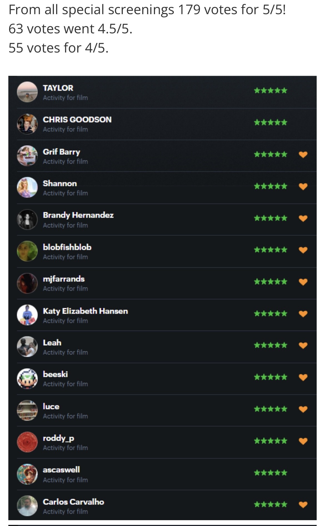The height and width of the screenshot is (526, 325).
Task: Click the heart icon in mjfarrands row
Action: (303, 282)
